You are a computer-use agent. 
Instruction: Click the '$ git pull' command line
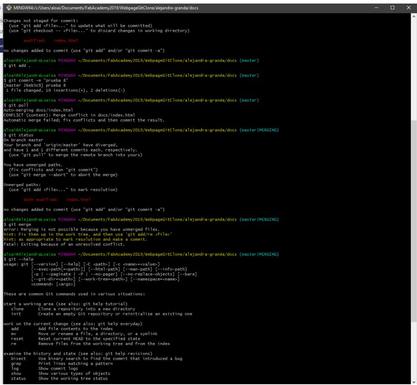tap(16, 105)
